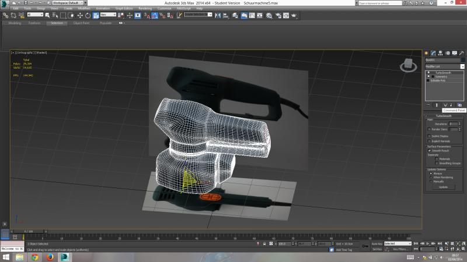Open the Utilities command panel tab
The image size is (467, 262).
tap(461, 53)
